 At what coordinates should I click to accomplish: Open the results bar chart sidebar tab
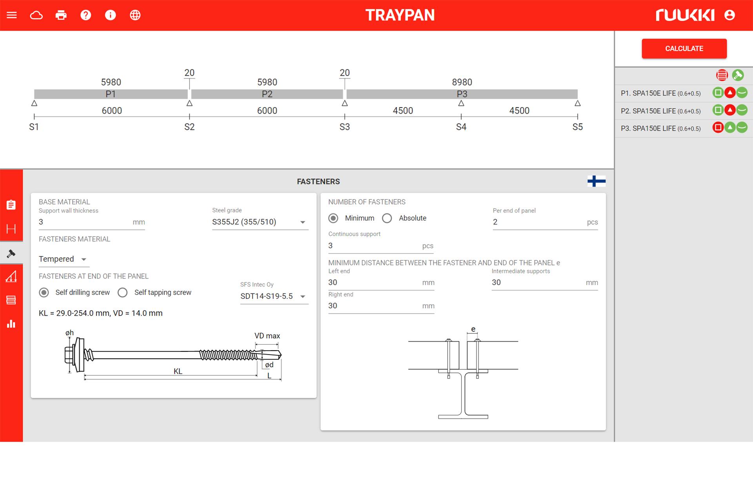click(x=11, y=324)
